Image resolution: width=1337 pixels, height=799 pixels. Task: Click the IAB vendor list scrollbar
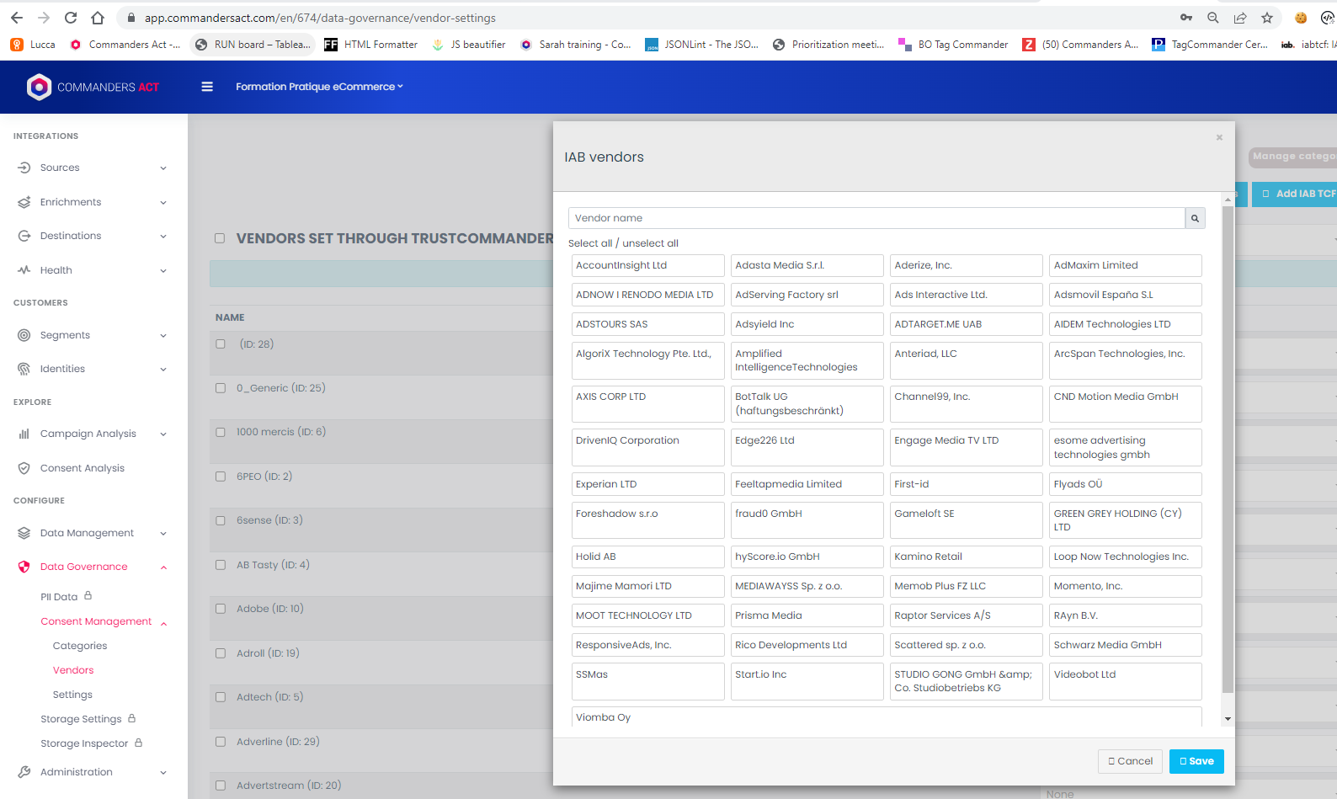[x=1228, y=446]
